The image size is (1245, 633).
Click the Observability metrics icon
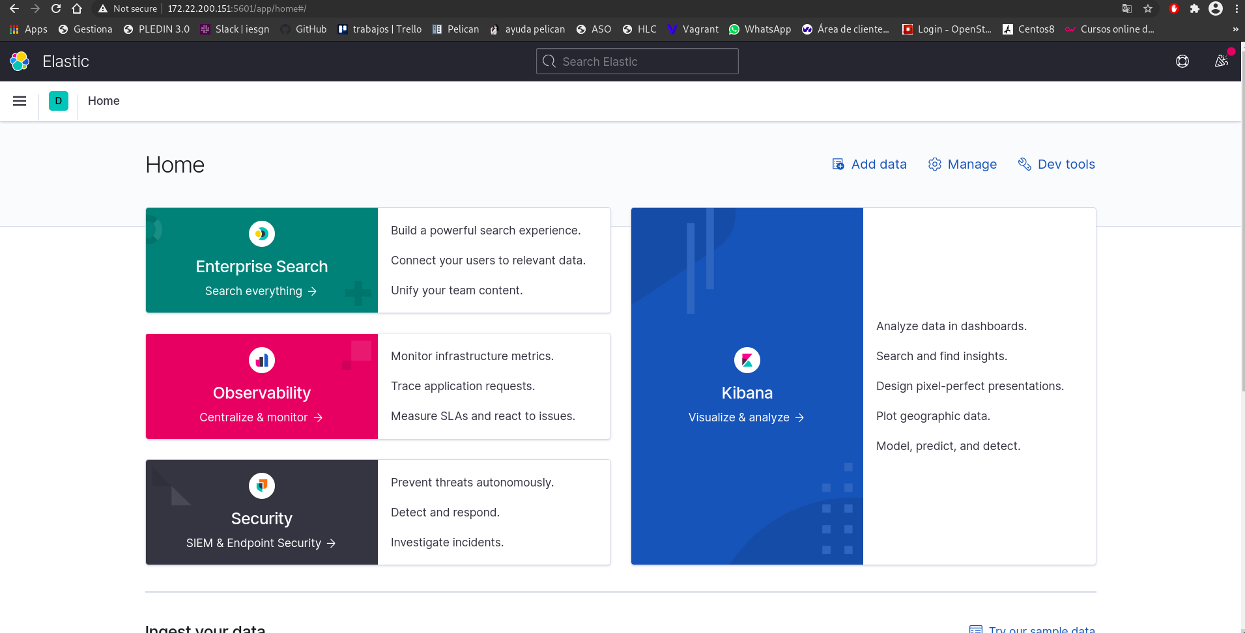tap(261, 359)
